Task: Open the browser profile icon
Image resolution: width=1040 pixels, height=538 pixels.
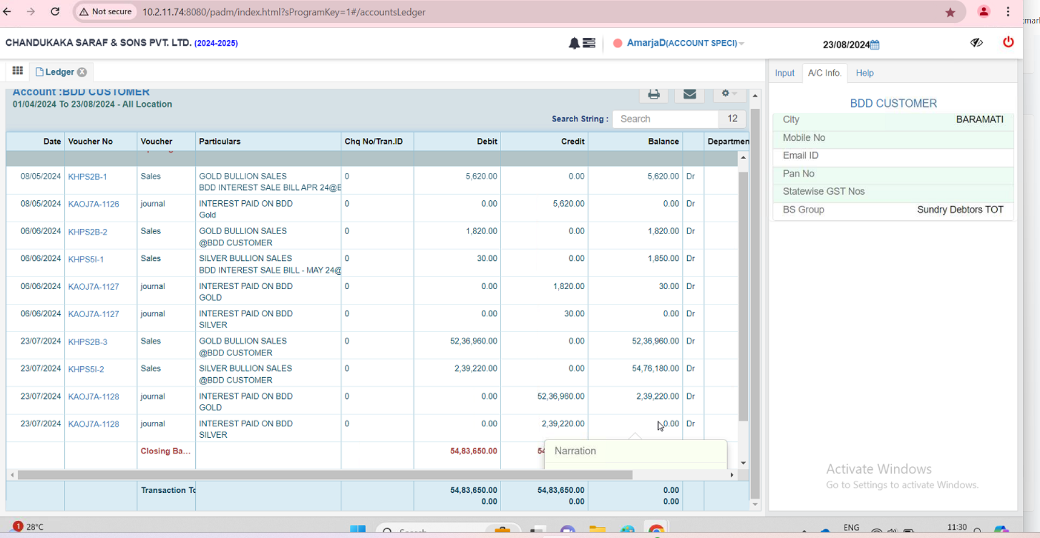Action: click(983, 11)
